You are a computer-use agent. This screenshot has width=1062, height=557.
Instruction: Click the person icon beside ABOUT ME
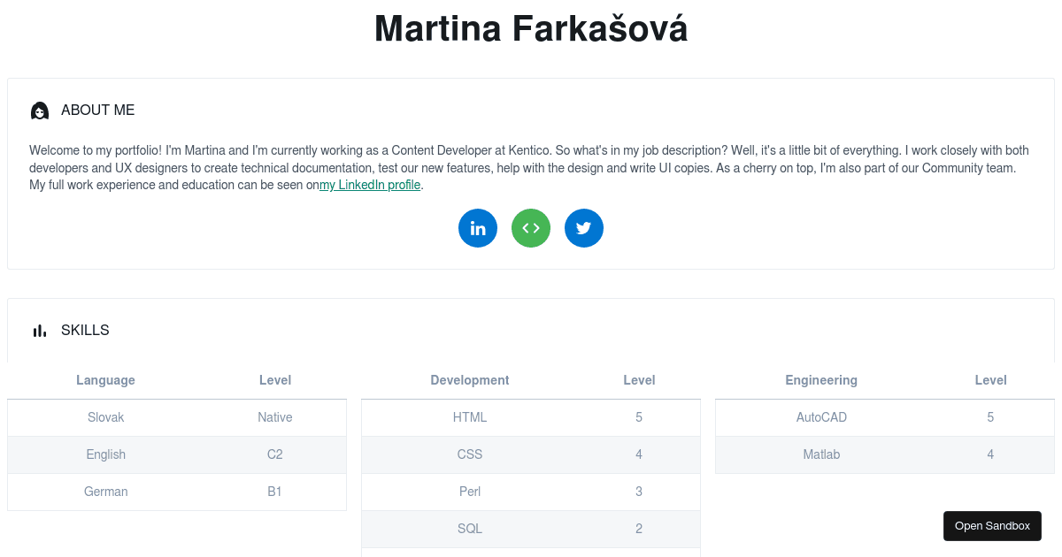(x=40, y=111)
